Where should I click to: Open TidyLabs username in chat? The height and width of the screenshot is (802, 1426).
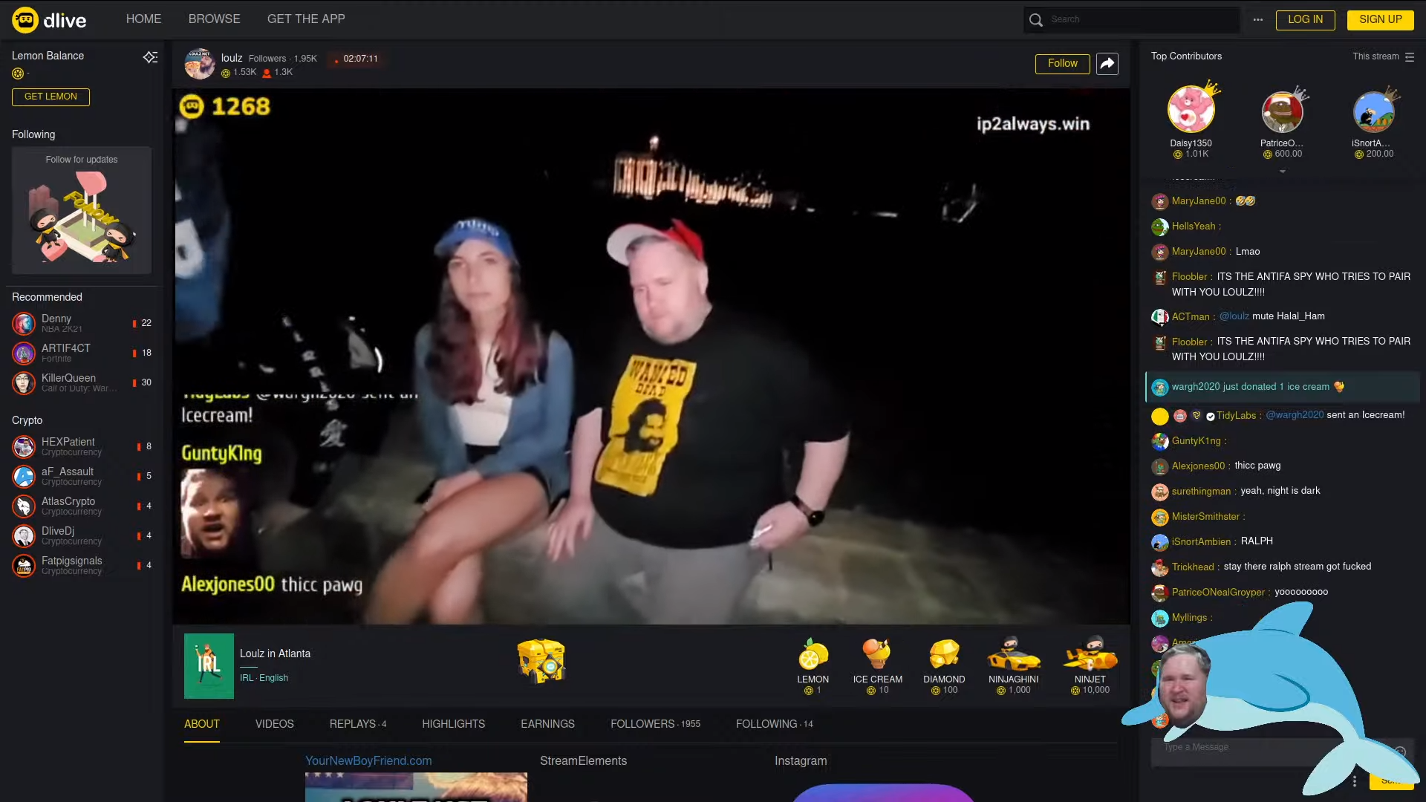[x=1236, y=416]
